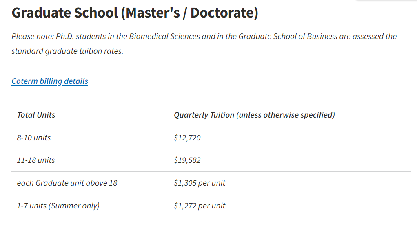Open the Coterm billing details link
The width and height of the screenshot is (417, 250).
(50, 81)
